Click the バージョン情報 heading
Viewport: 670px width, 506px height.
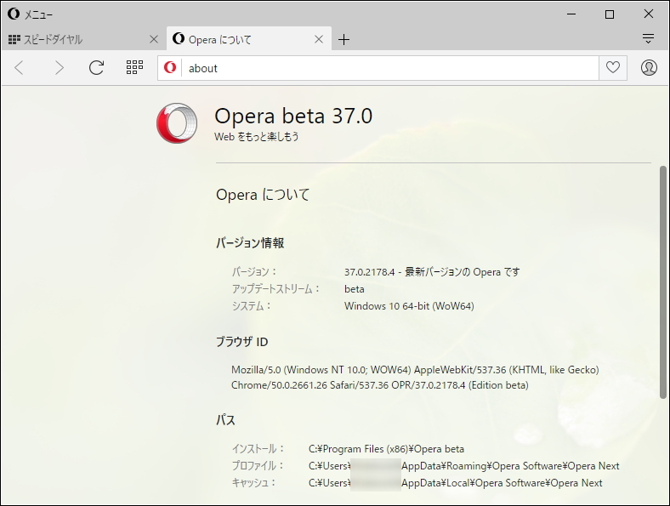tap(250, 243)
